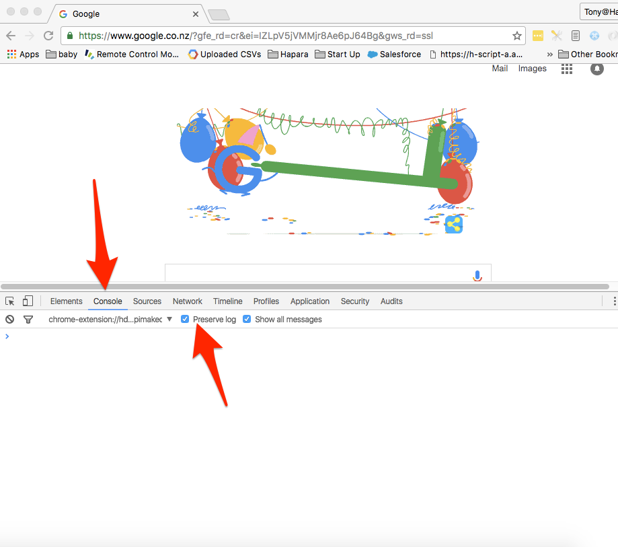This screenshot has width=618, height=547.
Task: Open the Uploaded CSVs bookmark
Action: [225, 54]
